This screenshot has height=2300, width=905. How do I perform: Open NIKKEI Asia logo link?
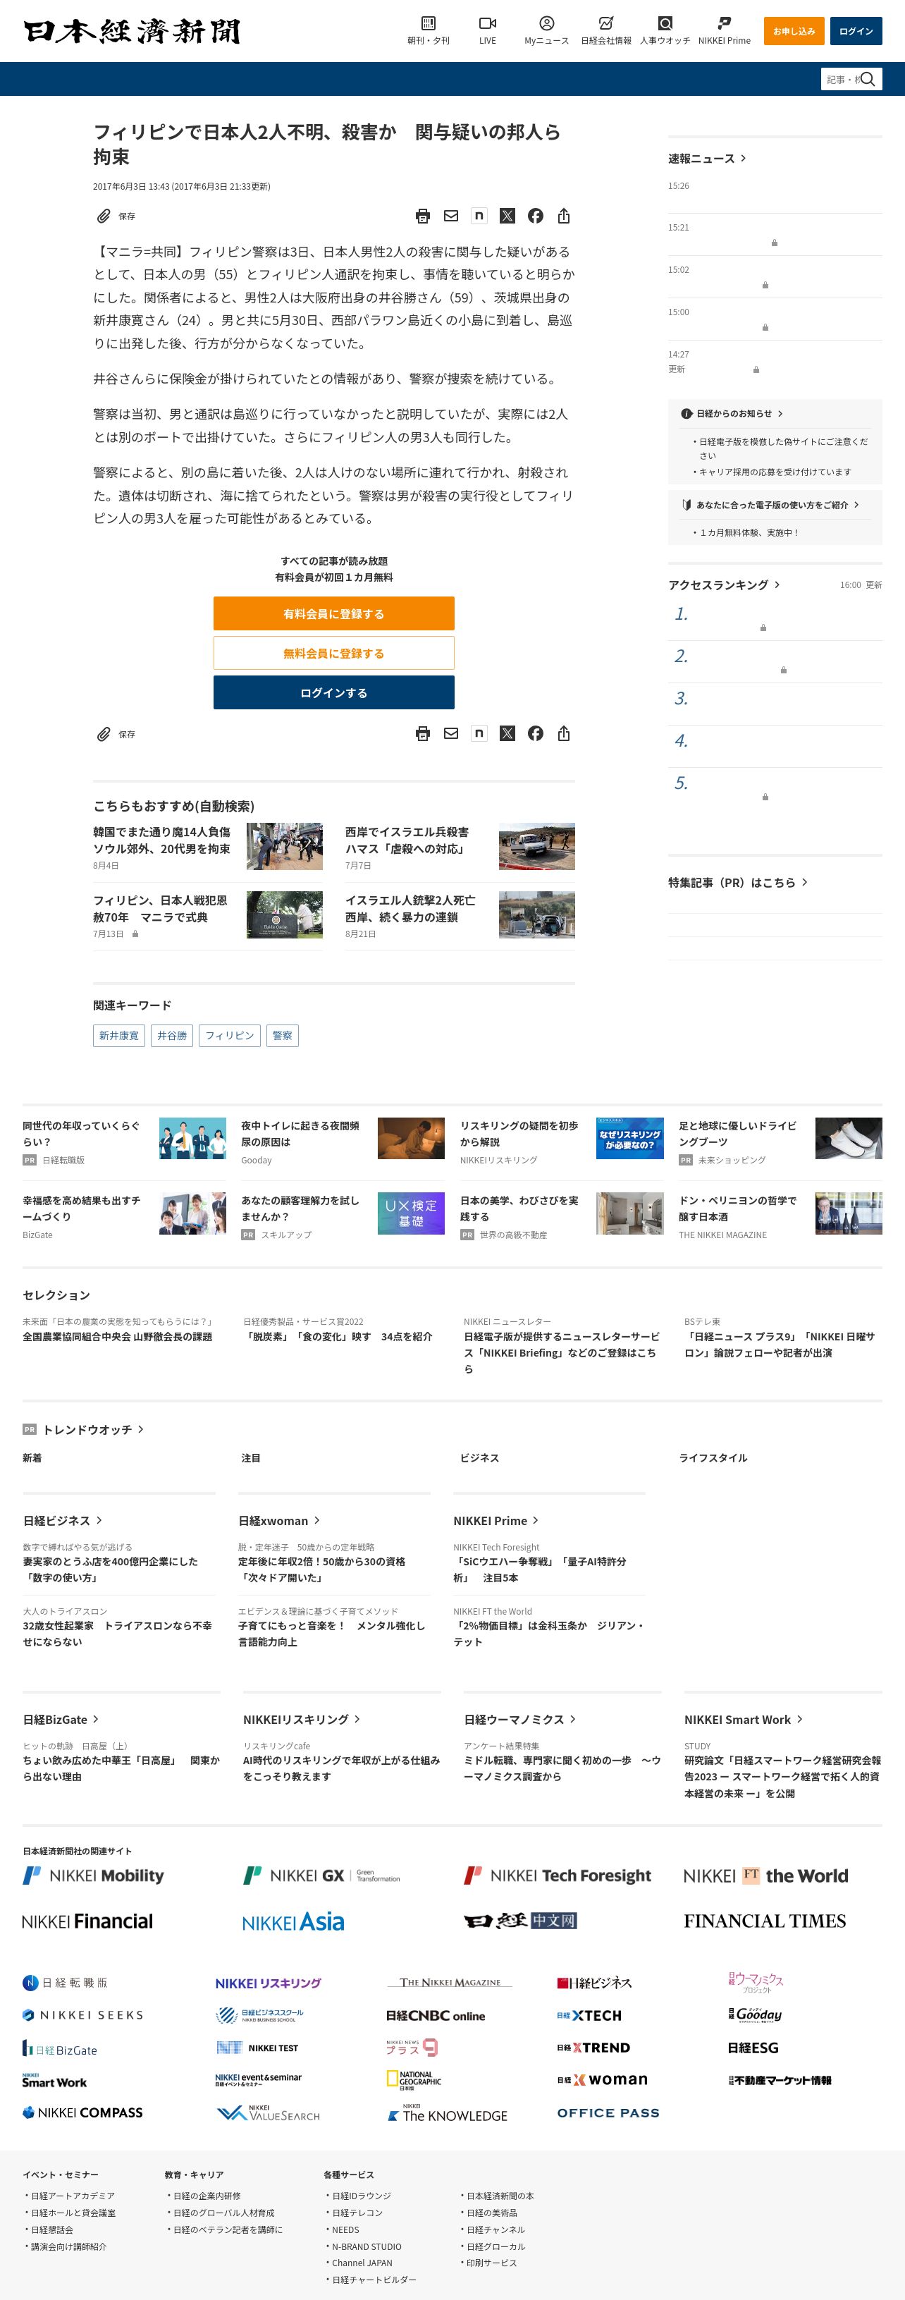click(x=293, y=1921)
